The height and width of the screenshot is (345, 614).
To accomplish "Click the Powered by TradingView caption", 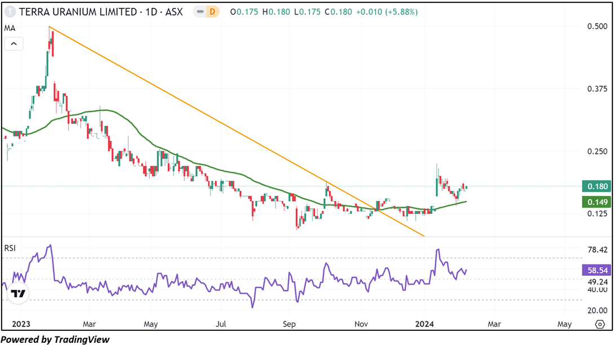I will point(55,339).
